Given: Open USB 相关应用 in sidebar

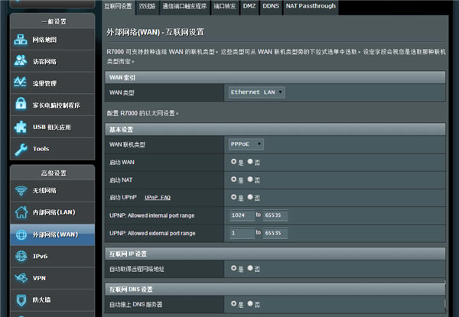Looking at the screenshot, I should pos(50,126).
